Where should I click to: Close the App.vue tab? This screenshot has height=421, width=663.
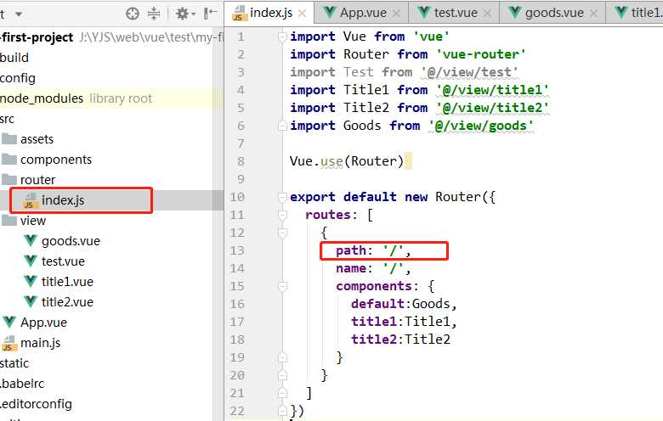(x=396, y=14)
